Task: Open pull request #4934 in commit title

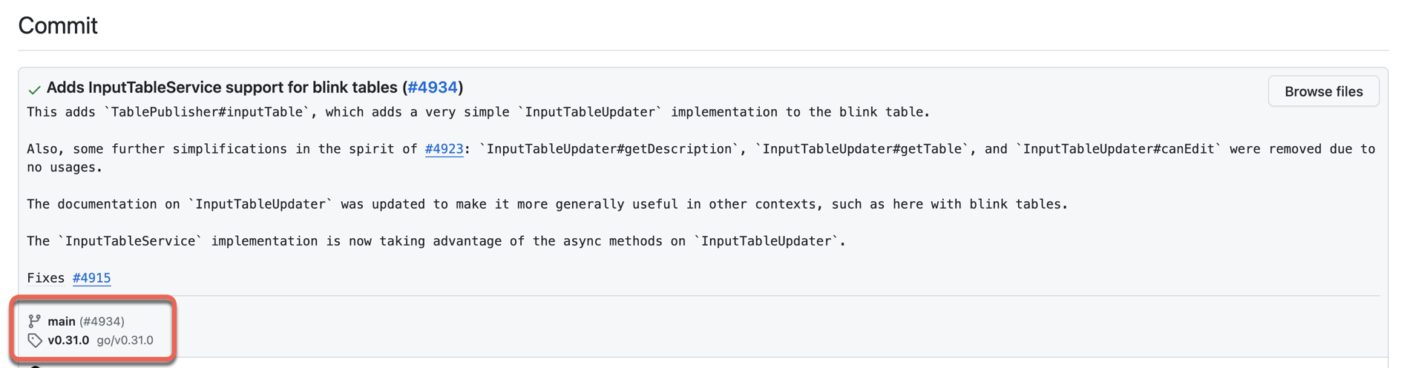Action: (x=433, y=88)
